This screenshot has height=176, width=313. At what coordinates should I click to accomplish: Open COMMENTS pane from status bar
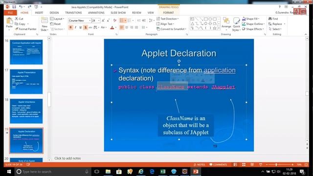tap(218, 164)
